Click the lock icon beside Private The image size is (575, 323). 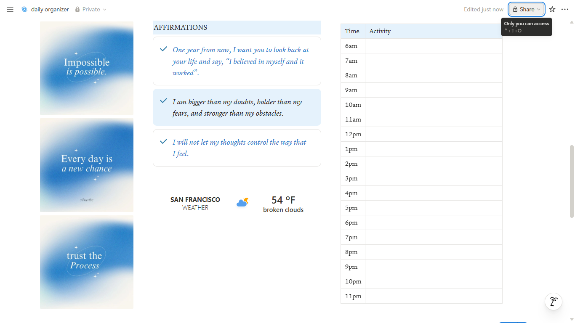[77, 9]
